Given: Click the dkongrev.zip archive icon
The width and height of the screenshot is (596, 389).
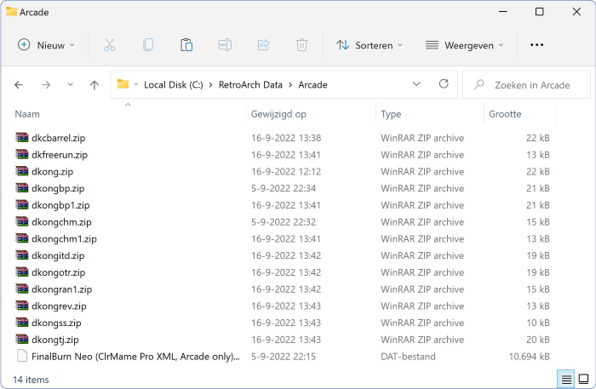Looking at the screenshot, I should point(22,306).
